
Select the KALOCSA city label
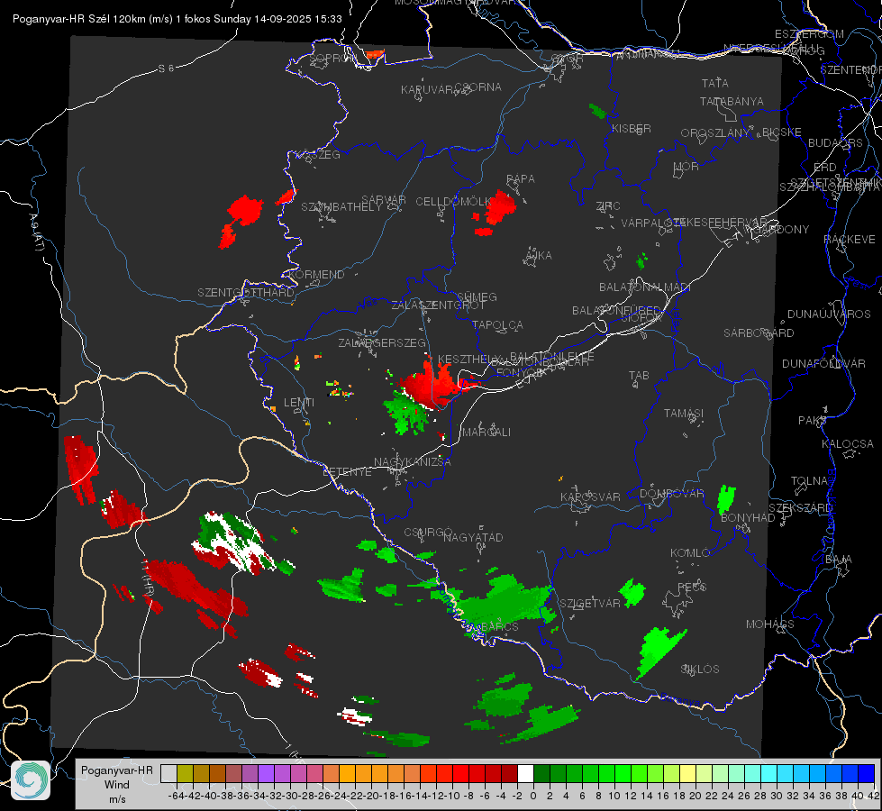click(x=848, y=444)
